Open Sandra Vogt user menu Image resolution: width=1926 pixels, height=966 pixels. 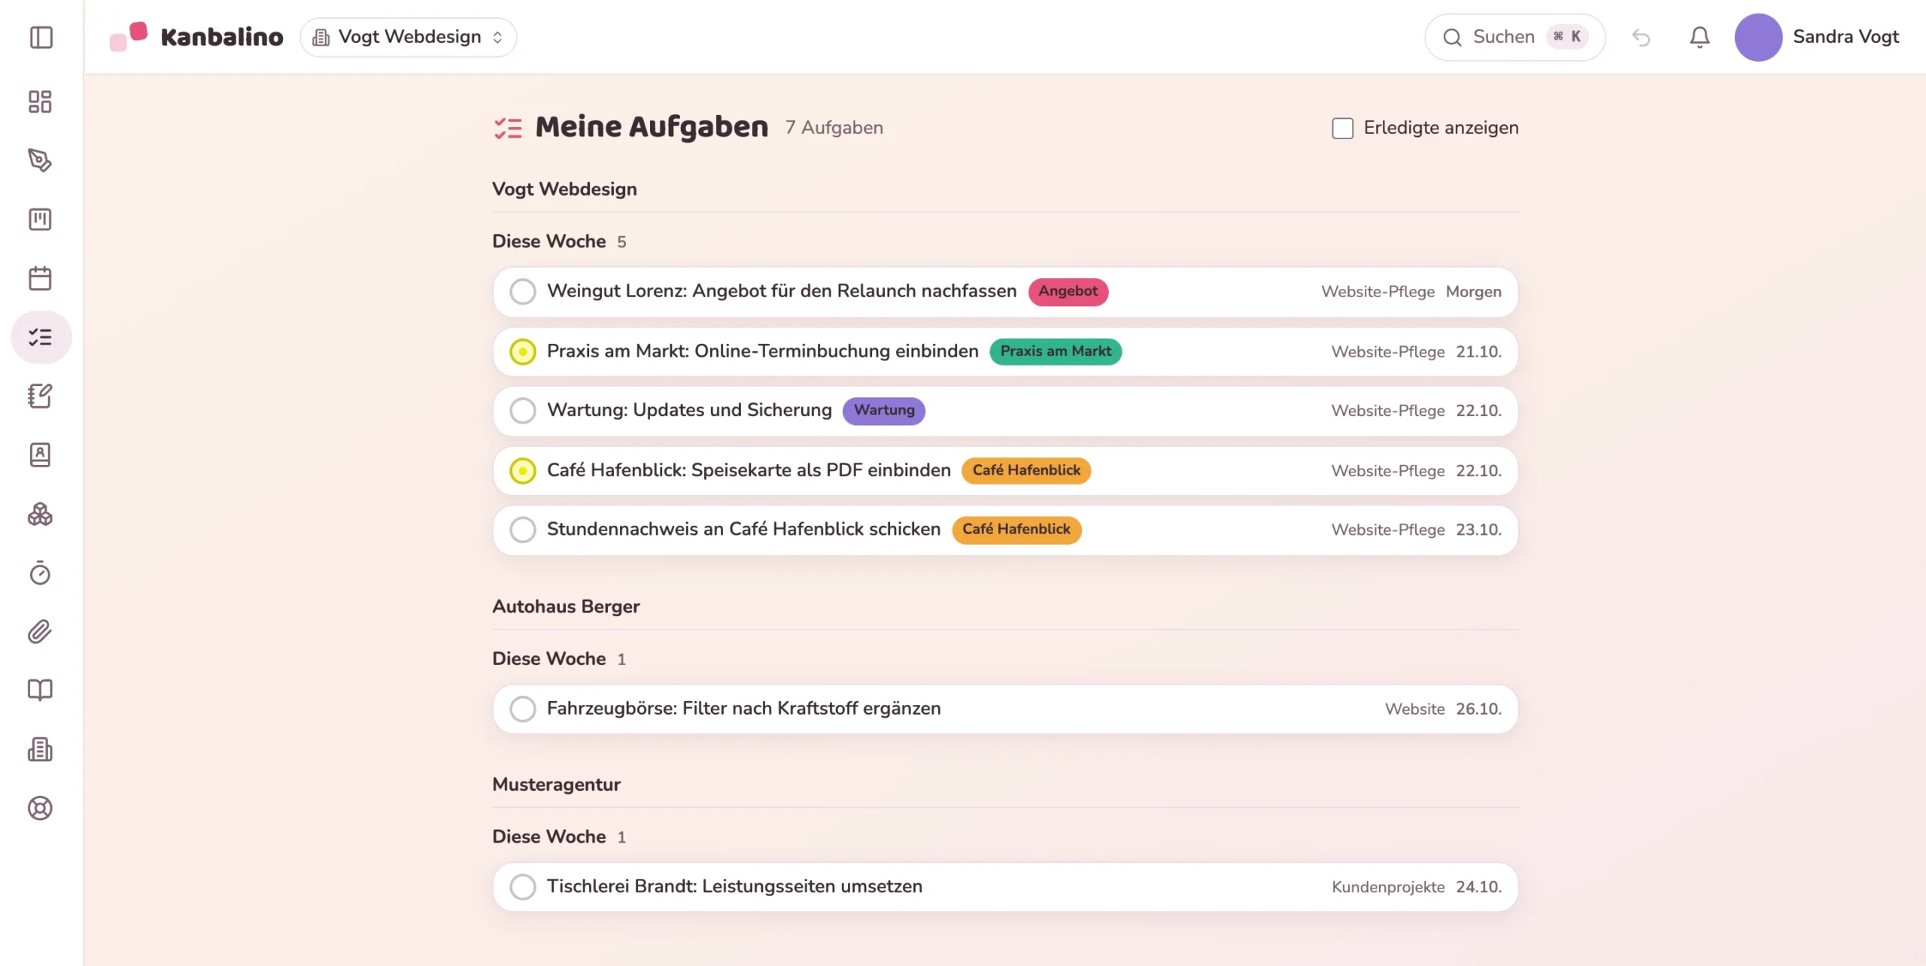[1817, 37]
